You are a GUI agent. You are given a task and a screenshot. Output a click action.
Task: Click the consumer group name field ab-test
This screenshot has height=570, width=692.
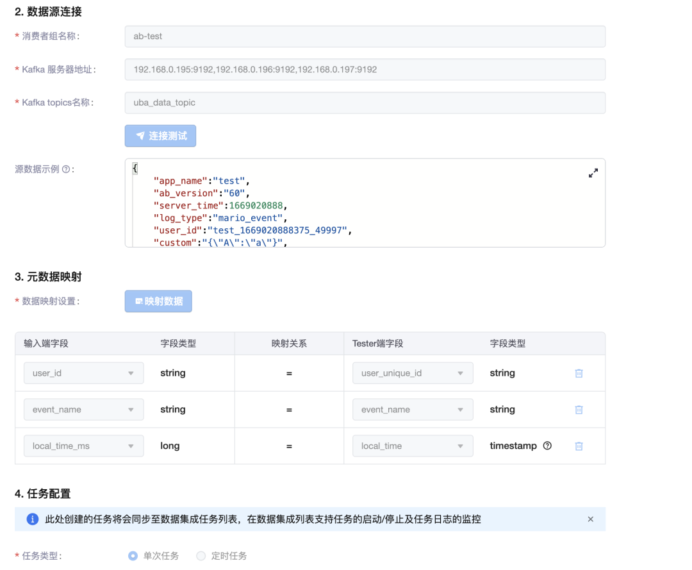point(365,37)
